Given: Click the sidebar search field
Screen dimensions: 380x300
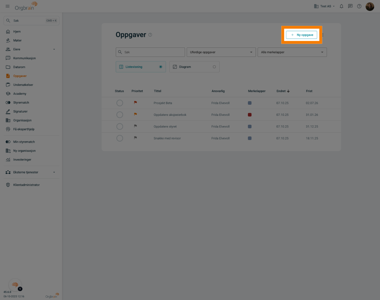Looking at the screenshot, I should 31,21.
